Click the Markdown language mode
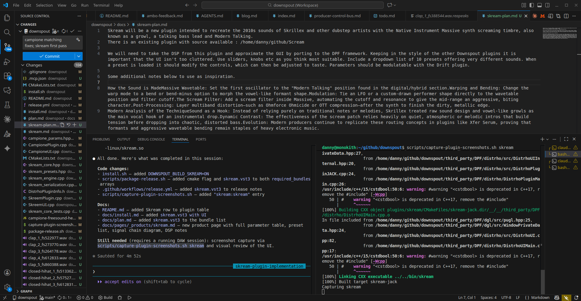The height and width of the screenshot is (301, 581). click(540, 298)
